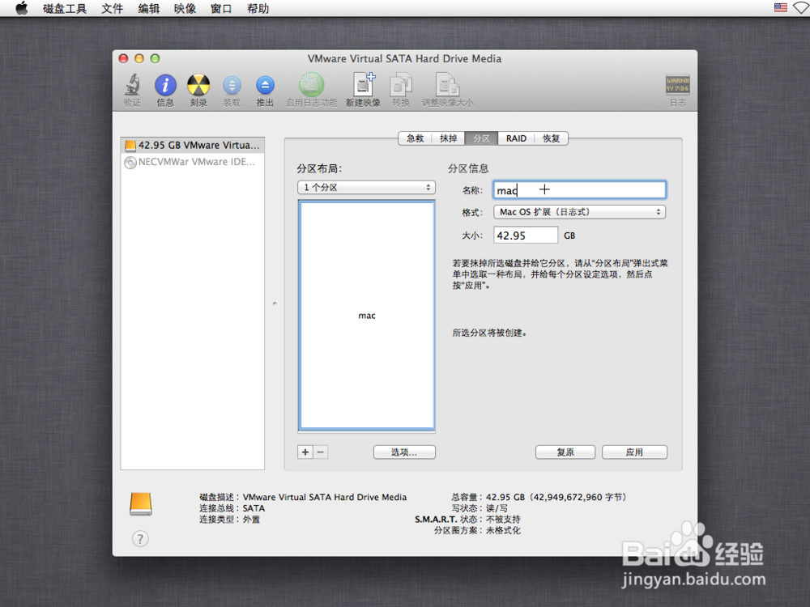Screen dimensions: 810x607
Task: Switch to the RAID tab
Action: [x=516, y=138]
